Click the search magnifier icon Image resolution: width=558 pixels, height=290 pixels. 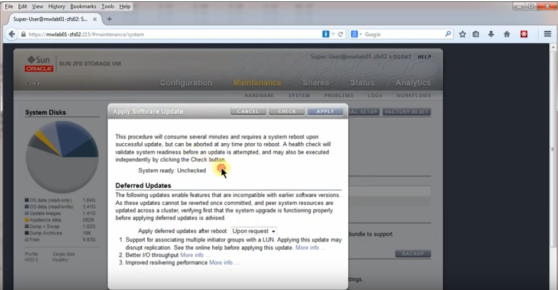tap(447, 34)
